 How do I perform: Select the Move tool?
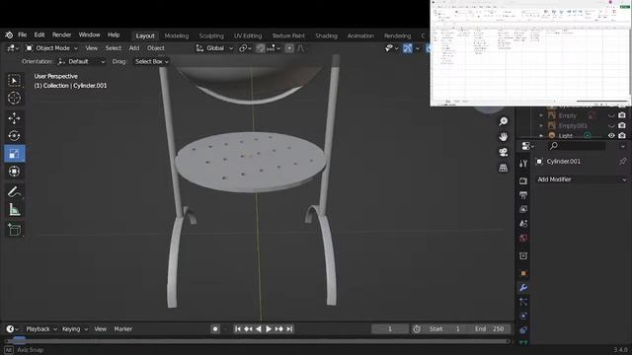[x=14, y=118]
